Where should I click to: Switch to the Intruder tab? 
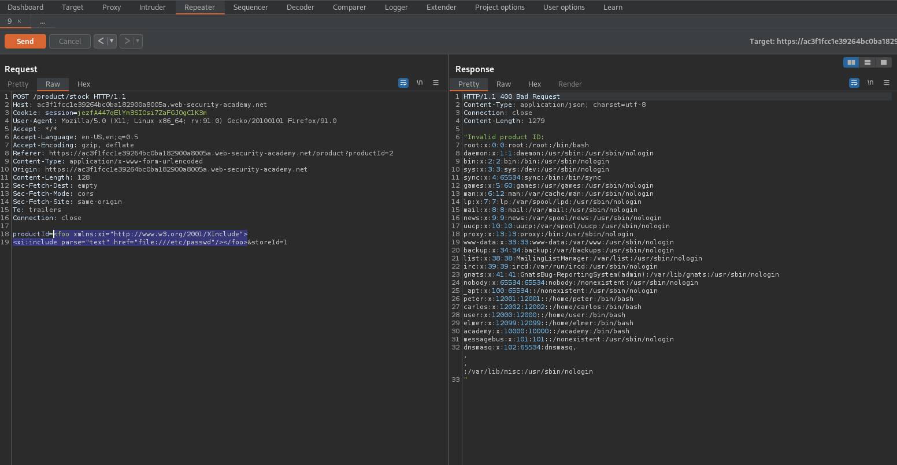click(x=153, y=7)
